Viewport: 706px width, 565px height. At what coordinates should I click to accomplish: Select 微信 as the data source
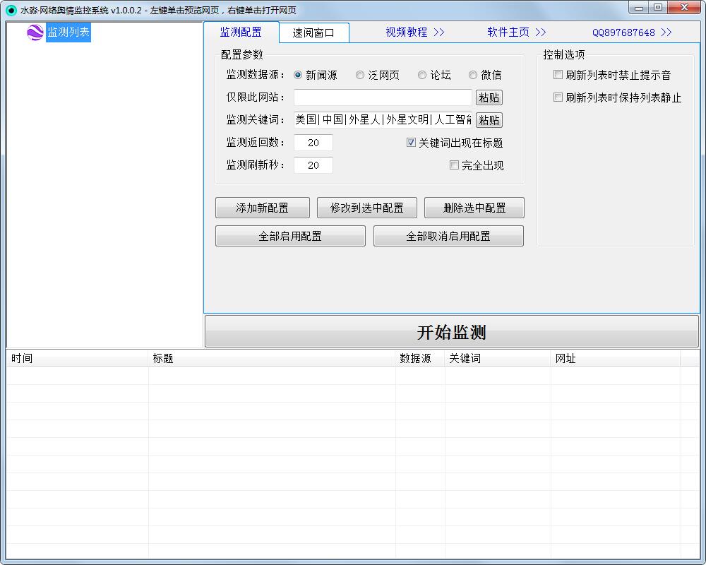[472, 75]
